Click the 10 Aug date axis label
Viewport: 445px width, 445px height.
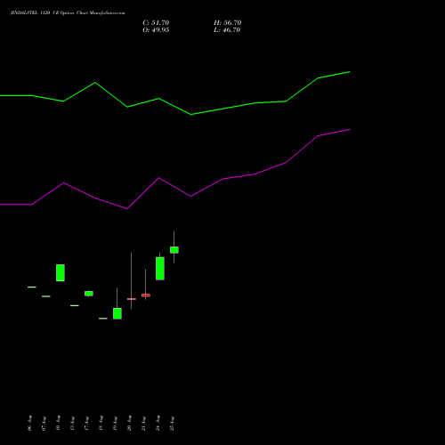point(58,423)
